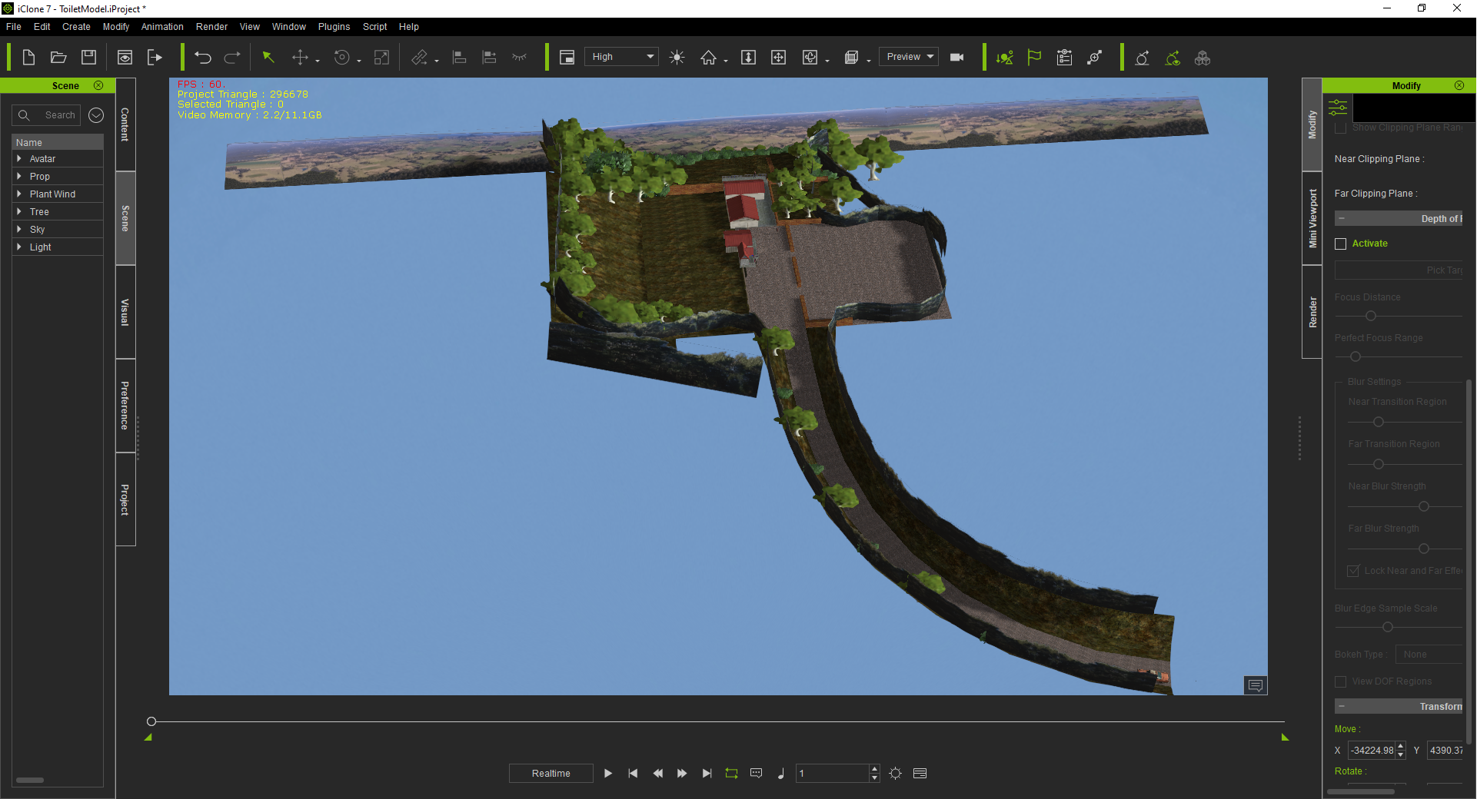
Task: Undo the last action
Action: 203,58
